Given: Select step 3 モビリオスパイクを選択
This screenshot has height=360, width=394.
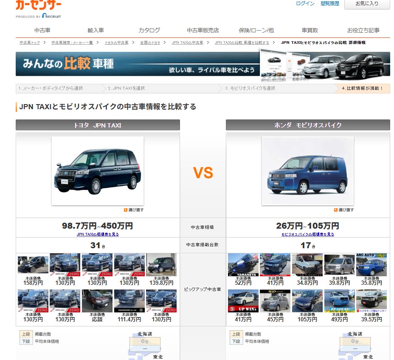Looking at the screenshot, I should (250, 88).
